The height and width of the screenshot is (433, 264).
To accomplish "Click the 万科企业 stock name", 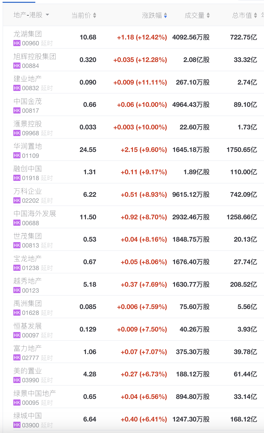I will coord(28,191).
